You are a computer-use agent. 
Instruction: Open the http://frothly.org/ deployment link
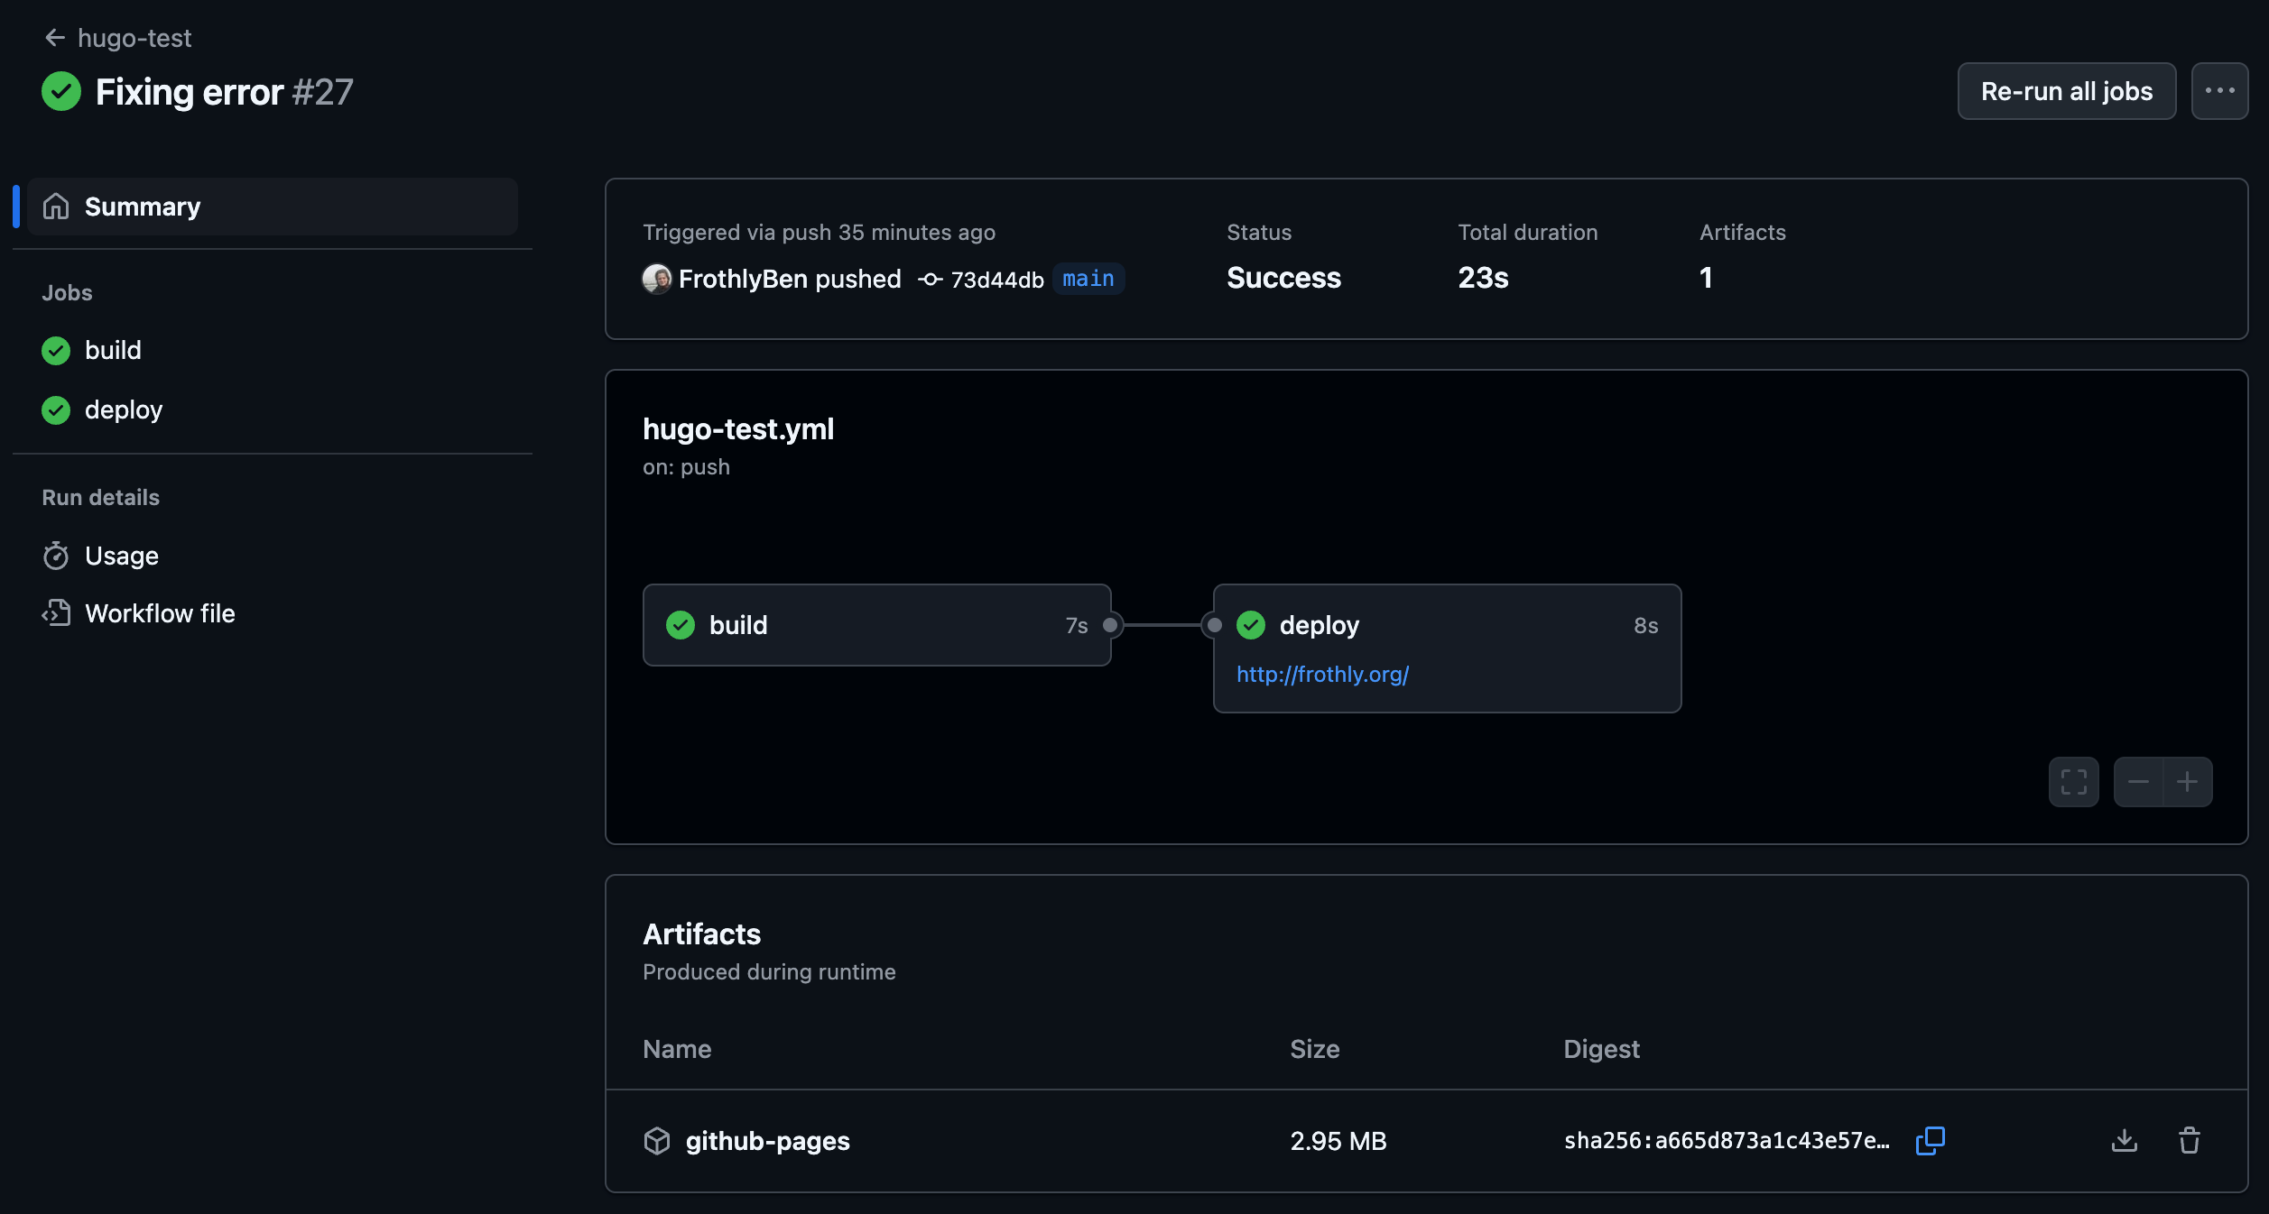[1322, 675]
